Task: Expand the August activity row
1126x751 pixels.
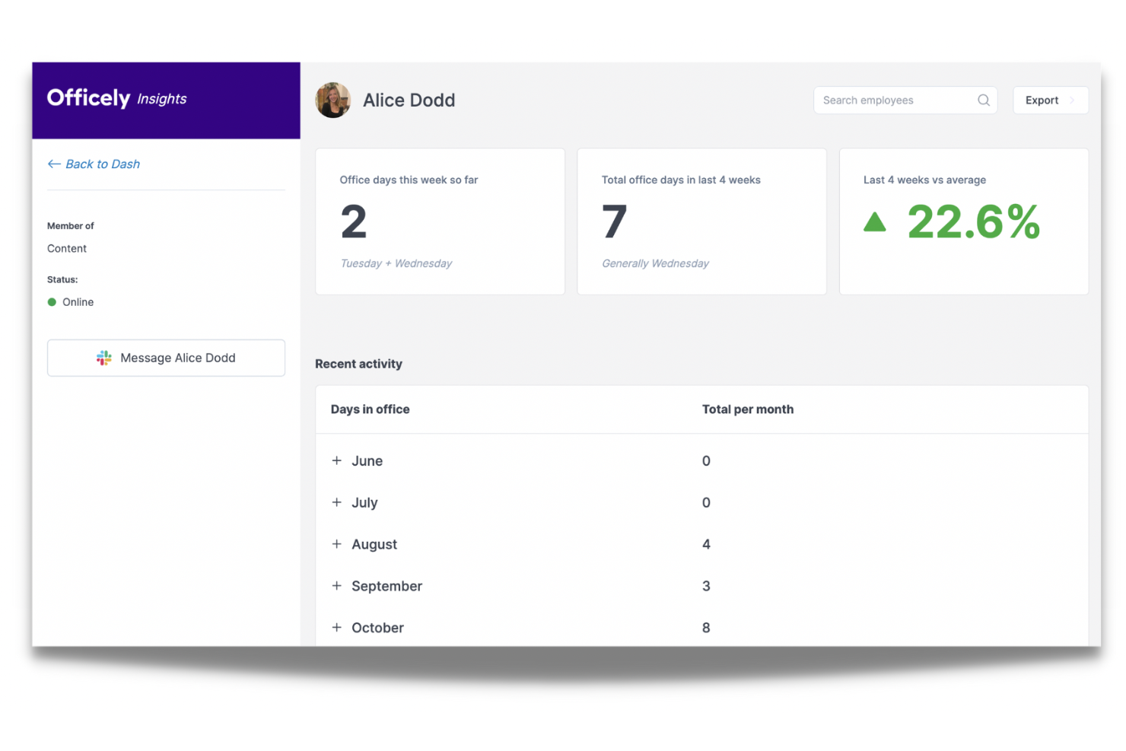Action: coord(337,544)
